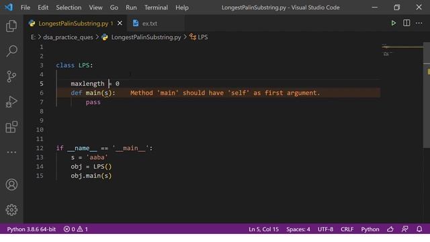Open the Help menu
The height and width of the screenshot is (242, 430).
[x=182, y=7]
